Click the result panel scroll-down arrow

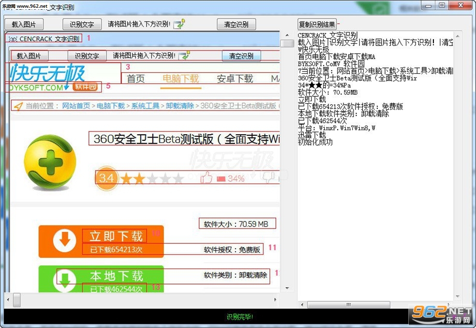458,297
